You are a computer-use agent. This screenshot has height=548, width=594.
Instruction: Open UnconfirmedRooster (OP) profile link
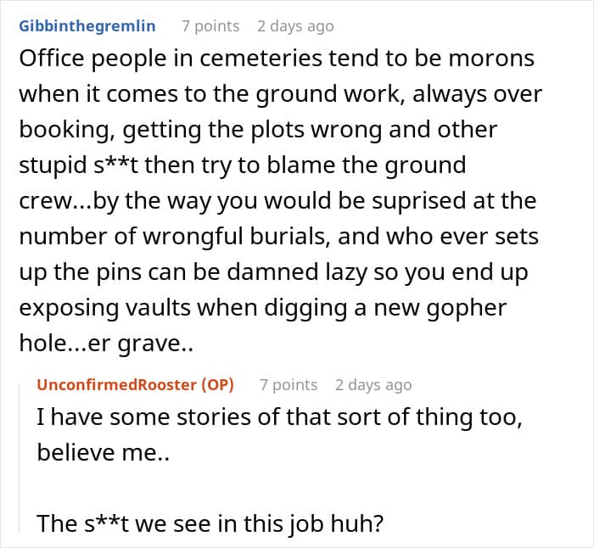135,385
